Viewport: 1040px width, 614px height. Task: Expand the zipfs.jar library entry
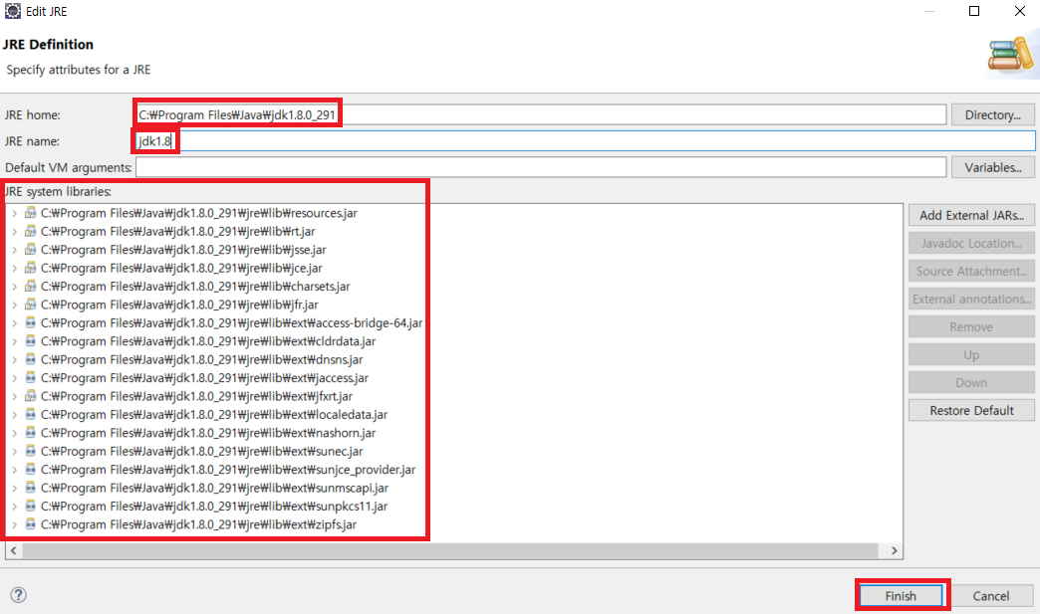click(14, 524)
